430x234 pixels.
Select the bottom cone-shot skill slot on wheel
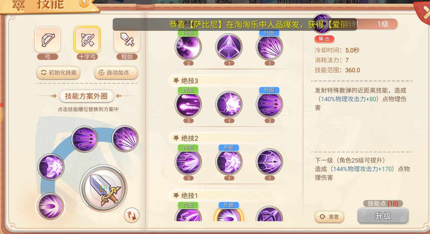tap(50, 206)
